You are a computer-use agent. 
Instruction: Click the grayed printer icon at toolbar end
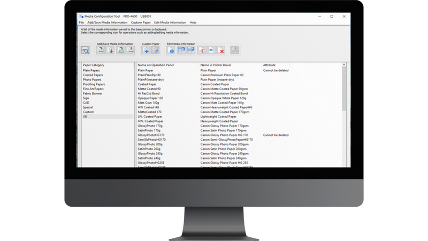pyautogui.click(x=234, y=50)
